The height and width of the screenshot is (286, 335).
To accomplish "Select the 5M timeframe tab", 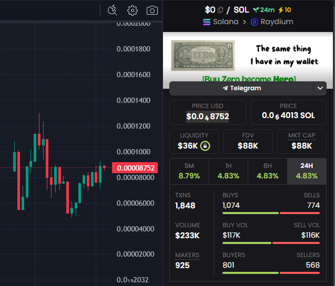I will coord(189,172).
